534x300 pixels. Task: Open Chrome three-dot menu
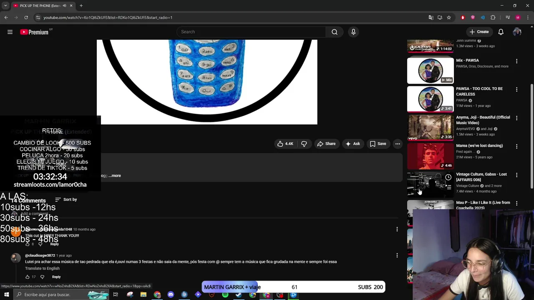point(527,17)
